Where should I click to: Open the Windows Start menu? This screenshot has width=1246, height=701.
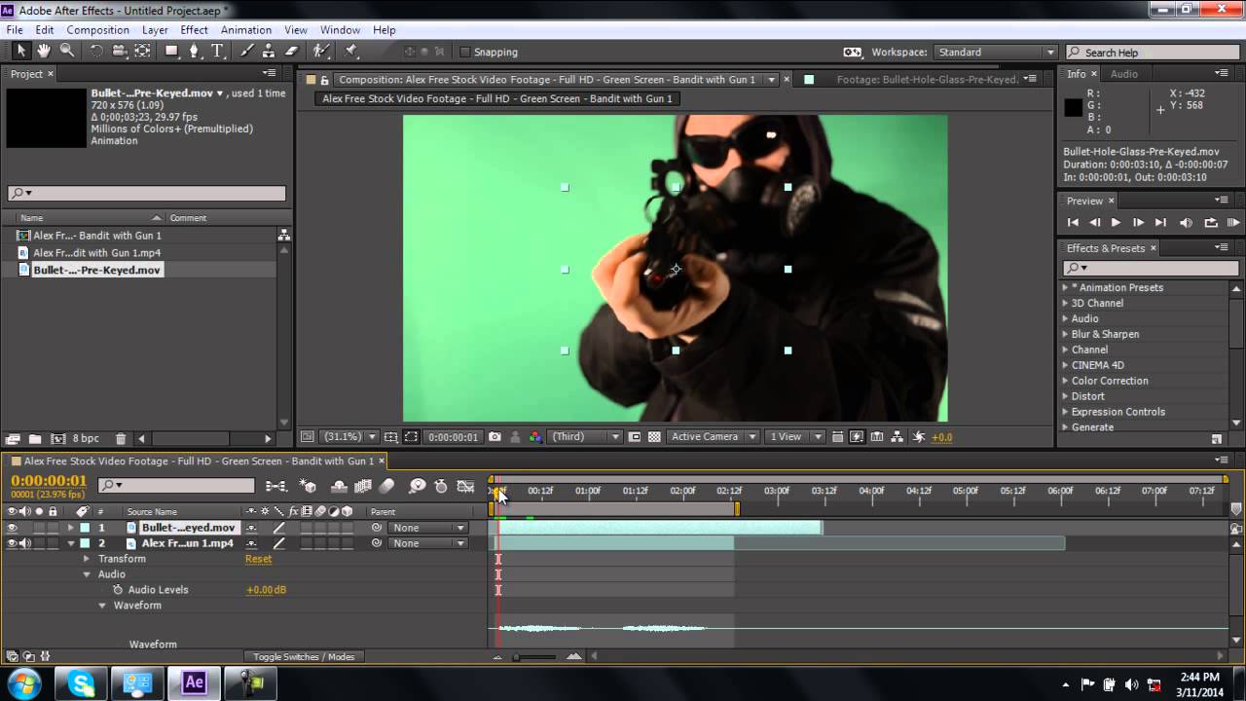click(x=23, y=683)
